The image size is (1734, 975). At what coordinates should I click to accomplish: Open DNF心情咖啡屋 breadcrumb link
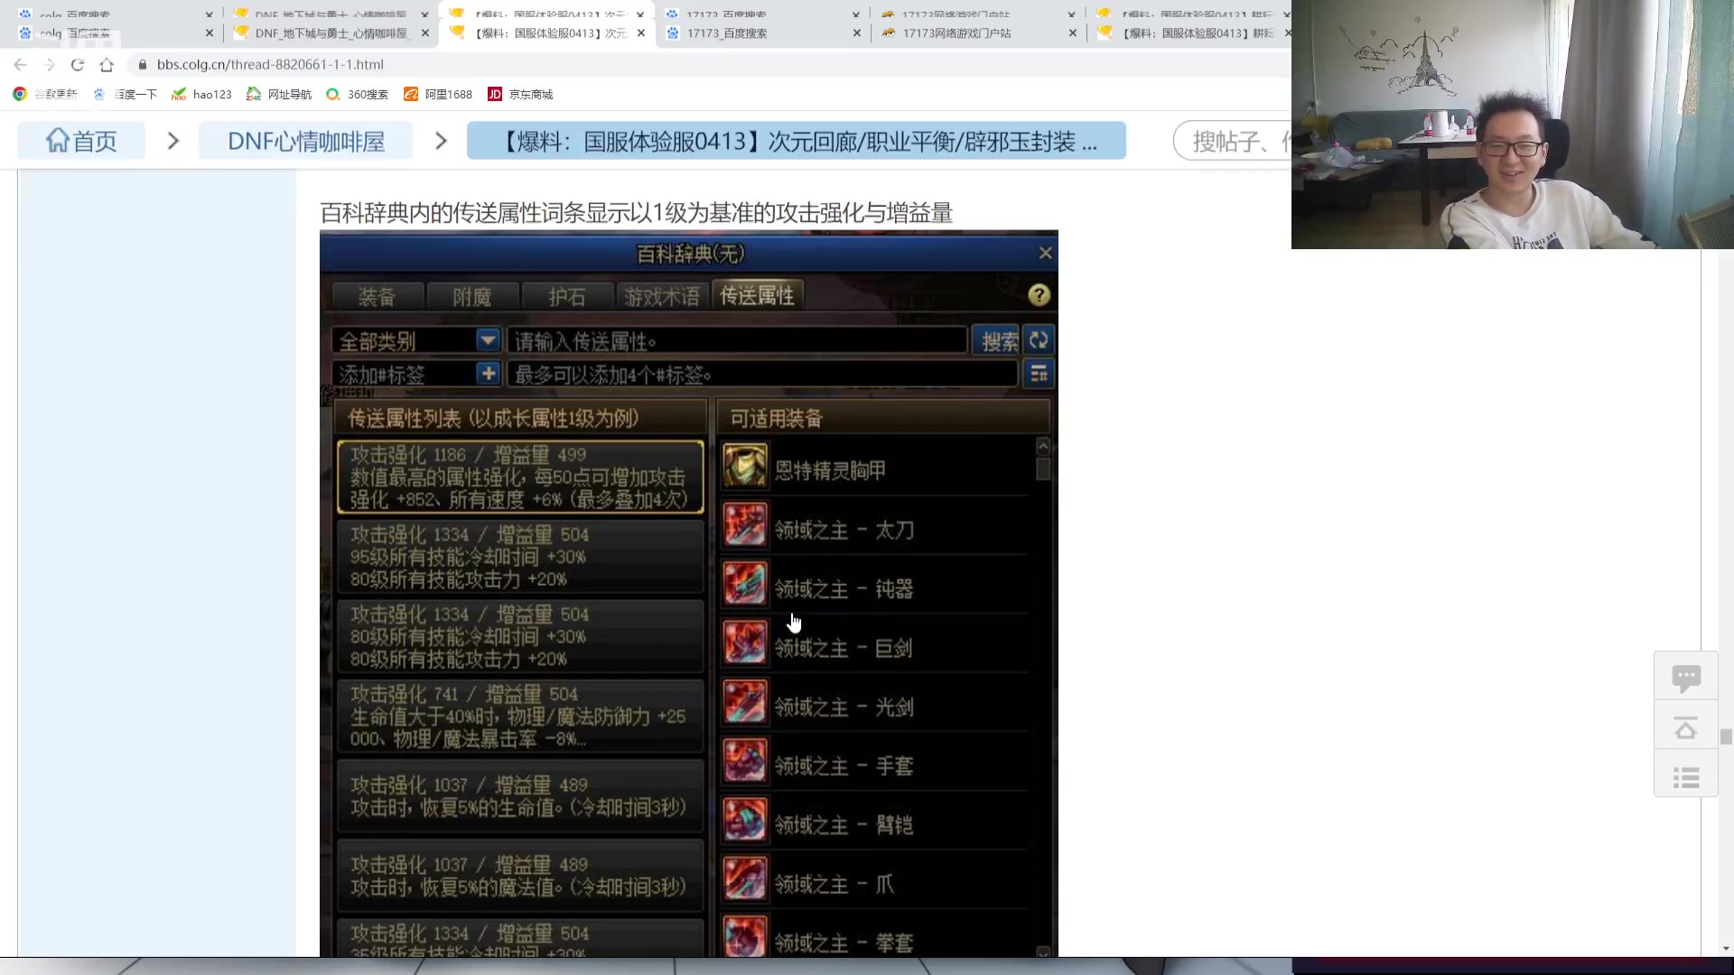point(306,141)
